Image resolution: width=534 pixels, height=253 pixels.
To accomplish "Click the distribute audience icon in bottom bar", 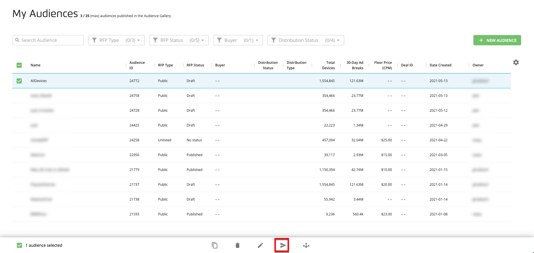I will click(x=306, y=245).
